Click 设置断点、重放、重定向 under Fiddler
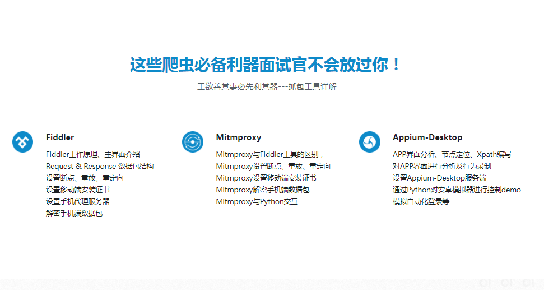544x290 pixels. tap(85, 178)
